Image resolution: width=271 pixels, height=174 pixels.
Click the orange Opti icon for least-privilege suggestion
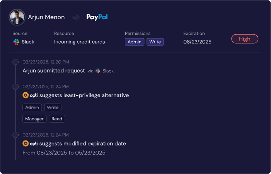click(x=26, y=95)
